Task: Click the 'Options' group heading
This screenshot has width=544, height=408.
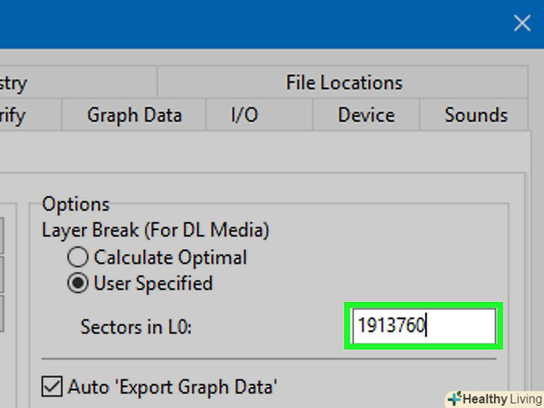Action: point(75,204)
